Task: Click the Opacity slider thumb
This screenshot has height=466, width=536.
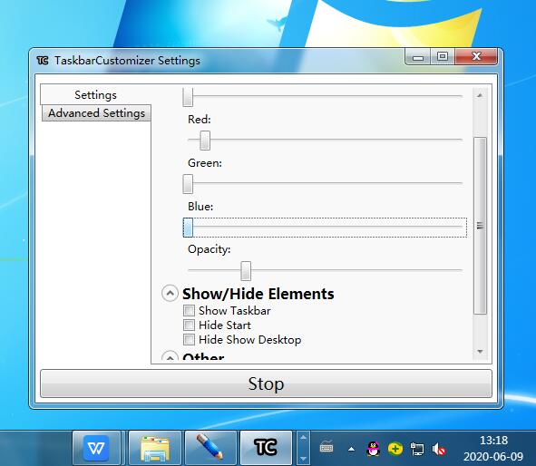Action: [246, 271]
